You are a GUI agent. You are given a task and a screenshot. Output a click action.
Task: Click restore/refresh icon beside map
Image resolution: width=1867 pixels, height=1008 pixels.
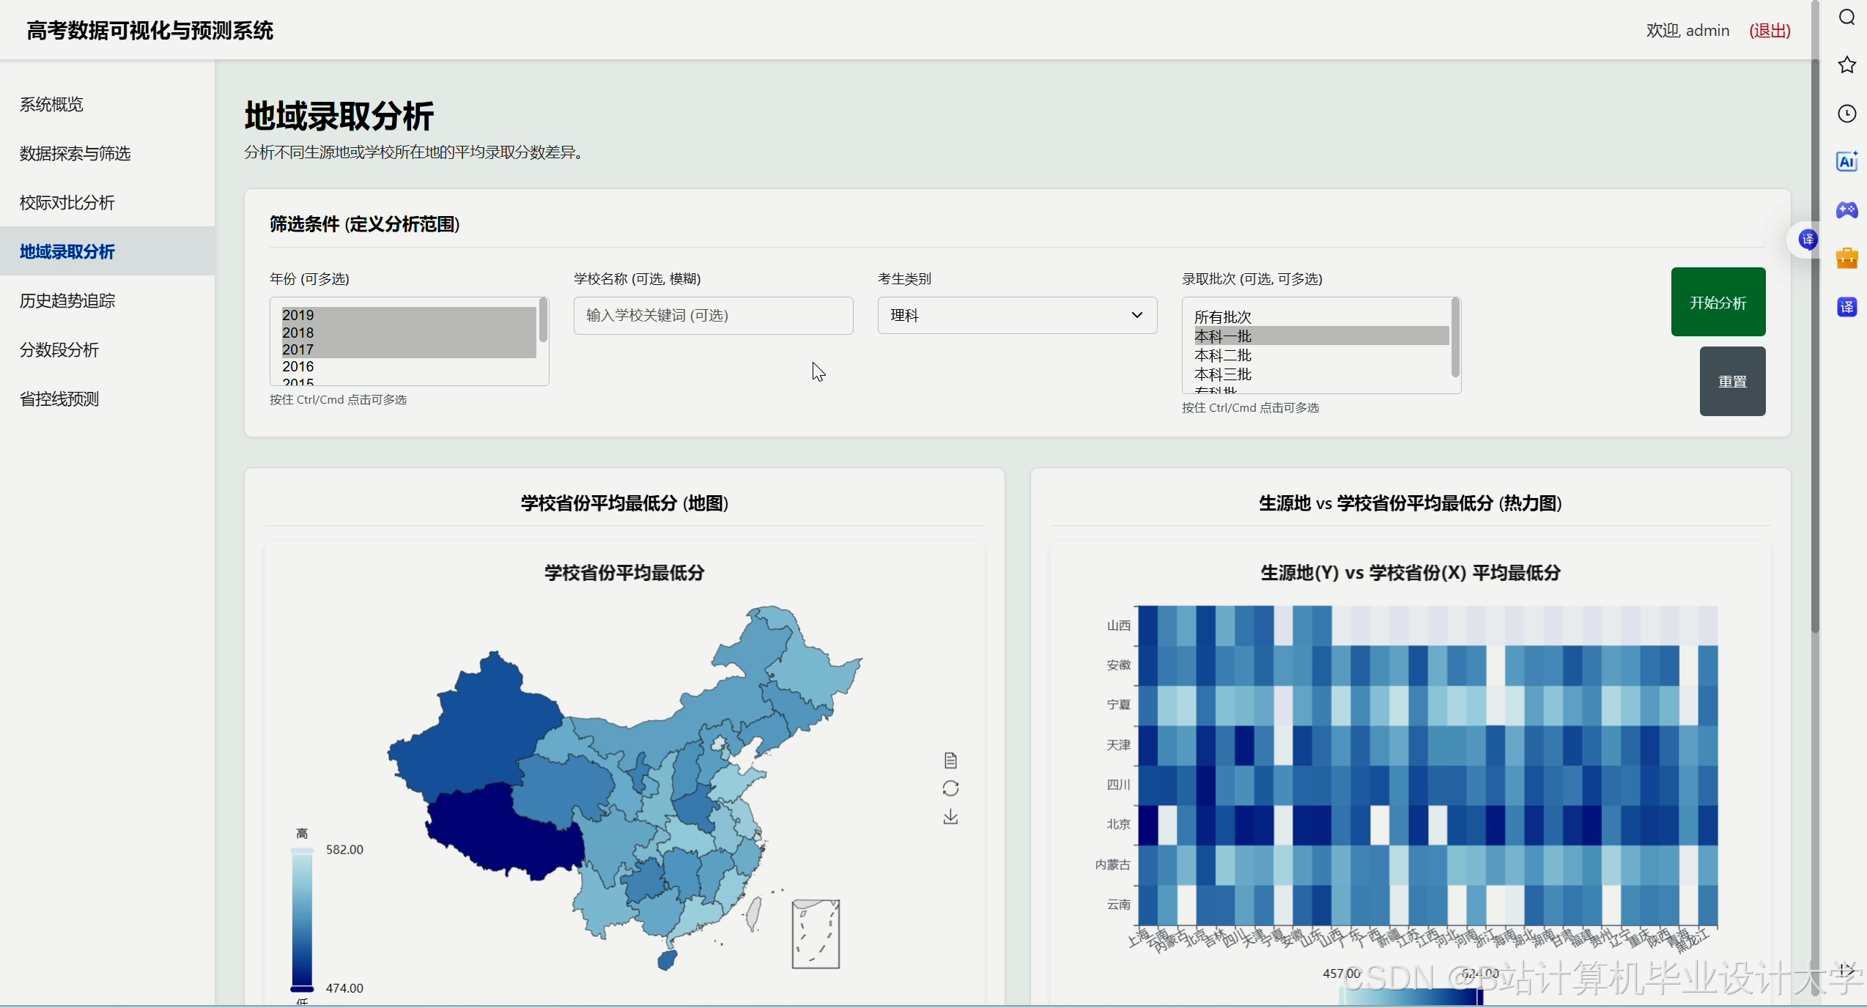point(950,788)
